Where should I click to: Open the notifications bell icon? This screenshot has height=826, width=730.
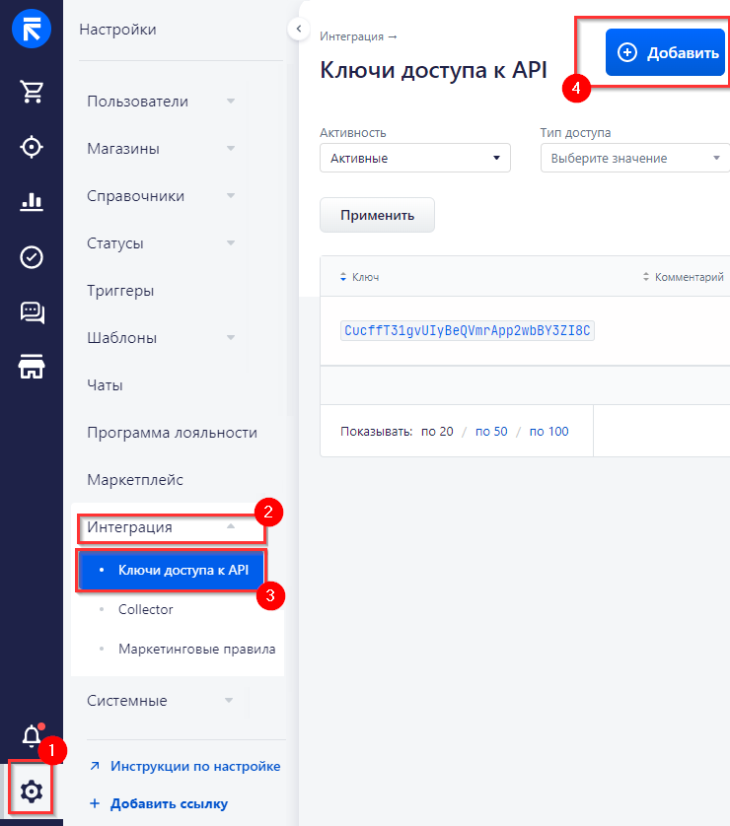pos(32,736)
